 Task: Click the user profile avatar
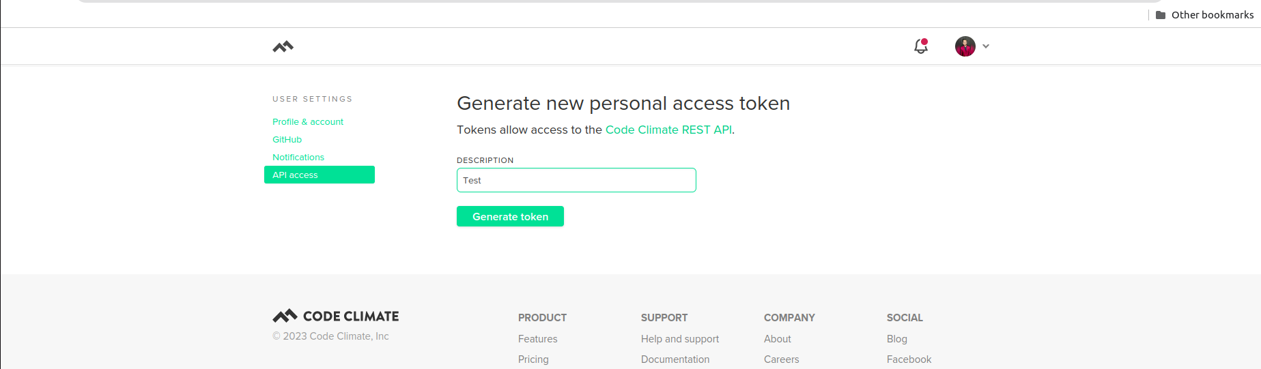[x=965, y=46]
